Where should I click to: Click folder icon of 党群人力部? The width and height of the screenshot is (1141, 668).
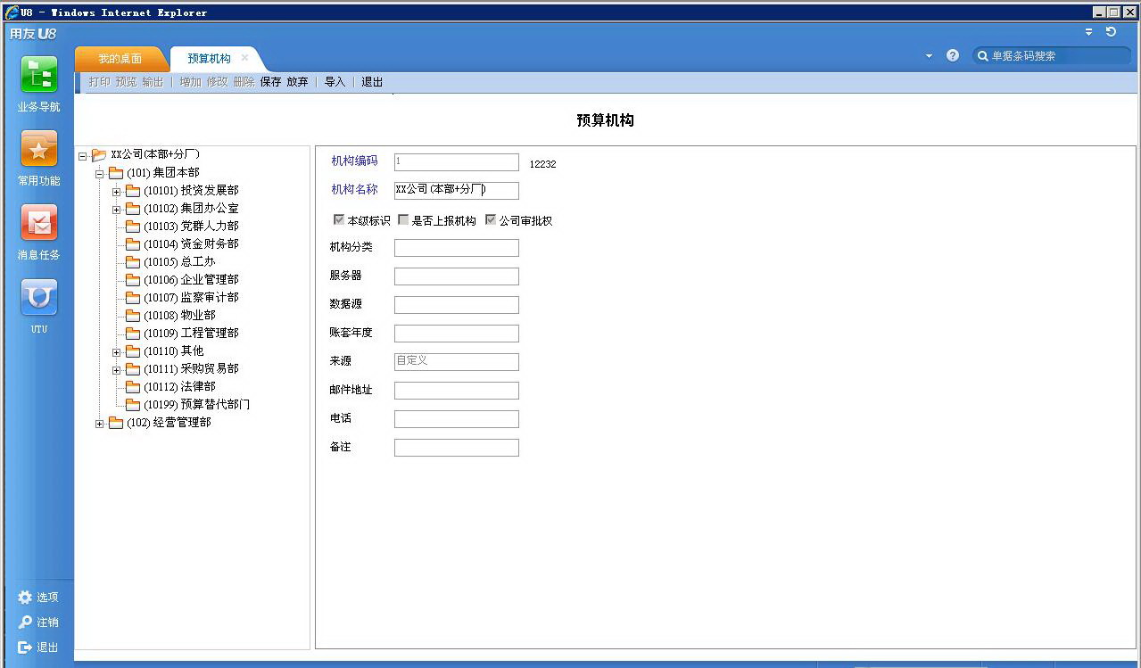click(133, 227)
